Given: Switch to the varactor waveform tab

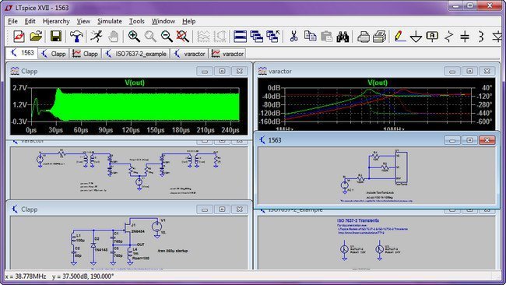Looking at the screenshot, I should click(x=228, y=54).
